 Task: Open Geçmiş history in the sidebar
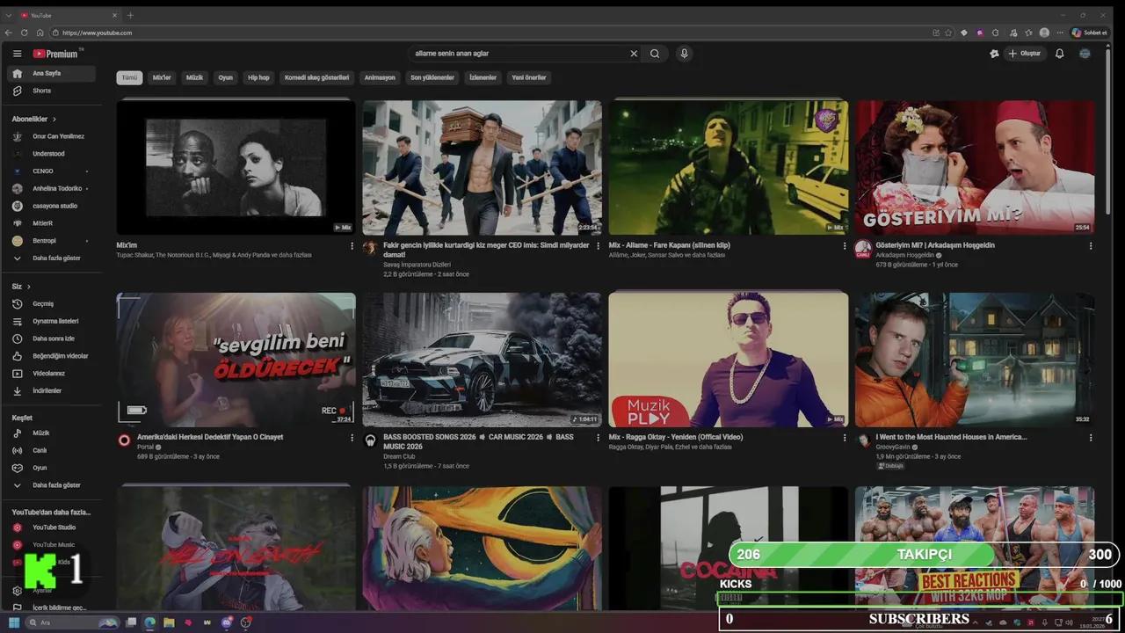(53, 303)
